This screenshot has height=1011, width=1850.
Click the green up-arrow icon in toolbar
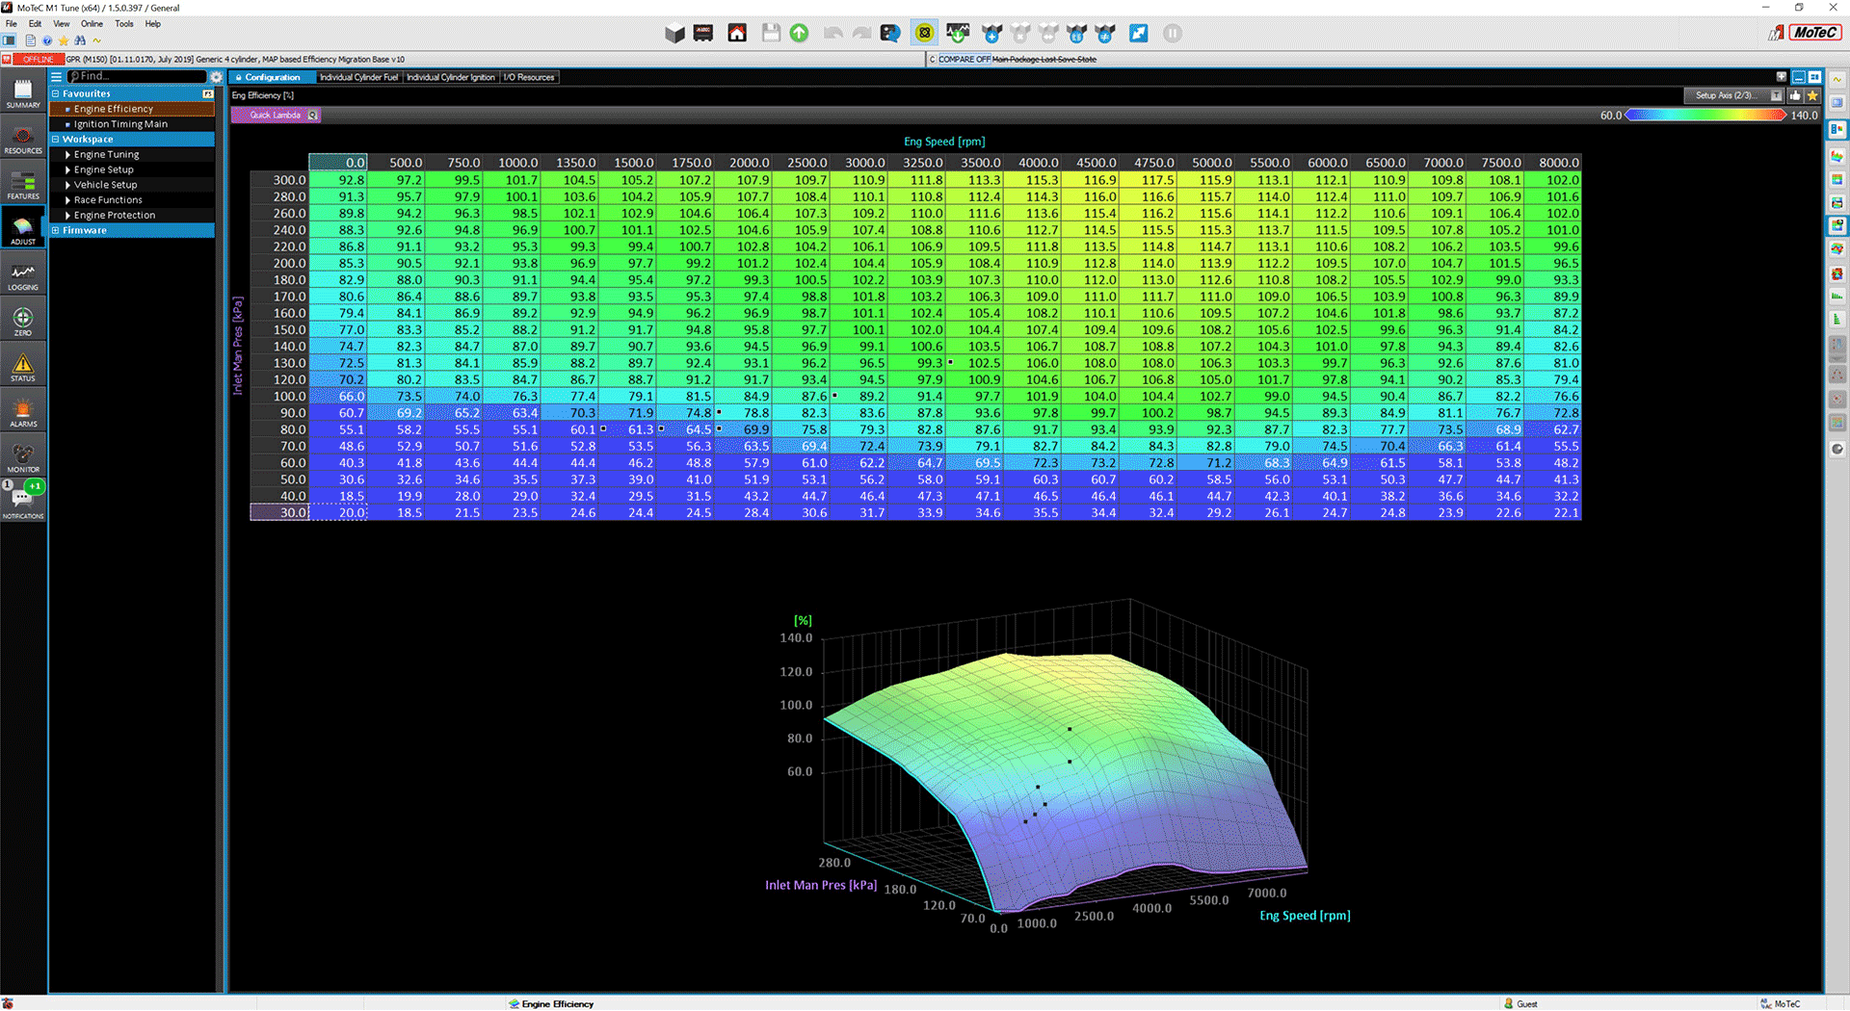point(799,34)
